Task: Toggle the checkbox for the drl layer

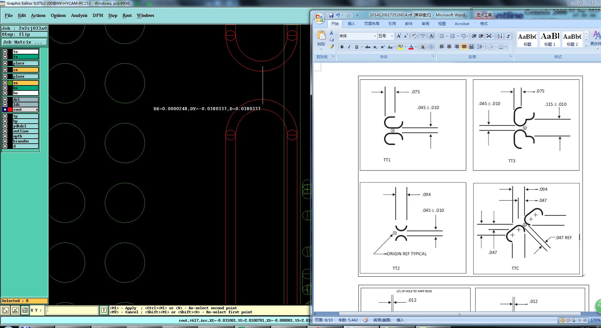Action: 5,100
